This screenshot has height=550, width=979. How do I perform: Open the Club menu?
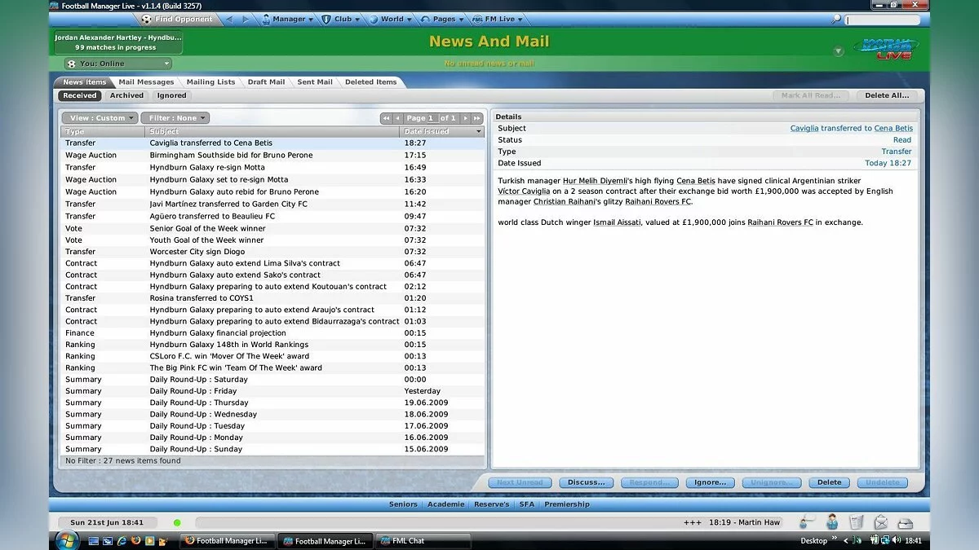[343, 19]
